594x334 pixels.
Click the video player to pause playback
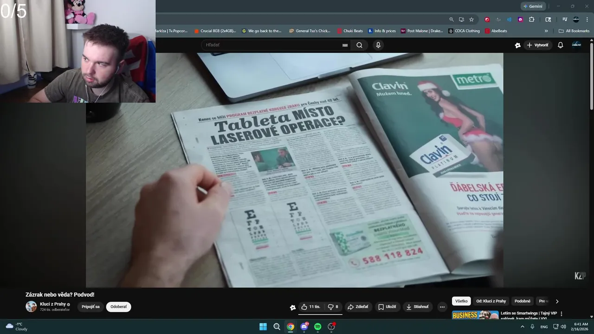(x=294, y=170)
